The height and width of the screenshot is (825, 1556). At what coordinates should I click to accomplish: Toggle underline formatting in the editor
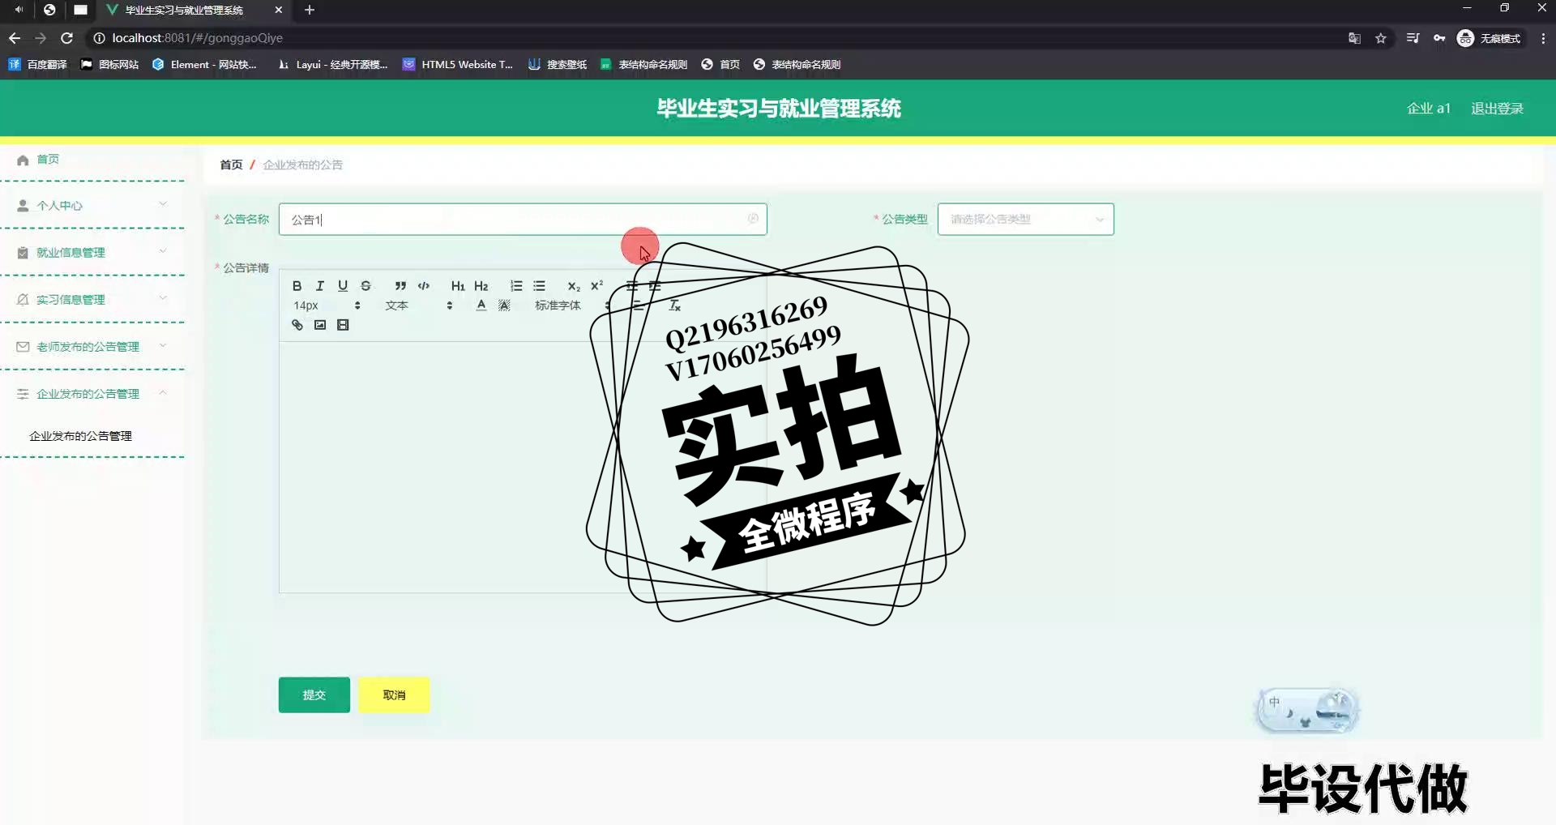(343, 286)
